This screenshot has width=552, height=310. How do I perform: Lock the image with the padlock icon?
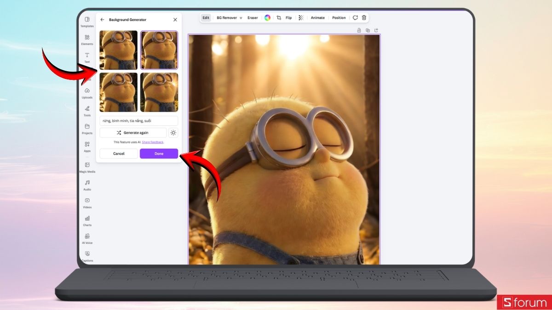359,29
